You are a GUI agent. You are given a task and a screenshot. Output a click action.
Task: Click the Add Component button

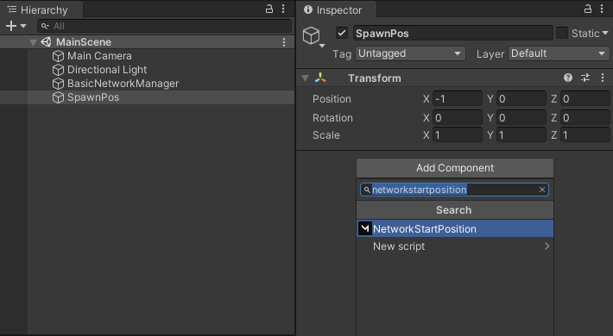click(x=455, y=168)
